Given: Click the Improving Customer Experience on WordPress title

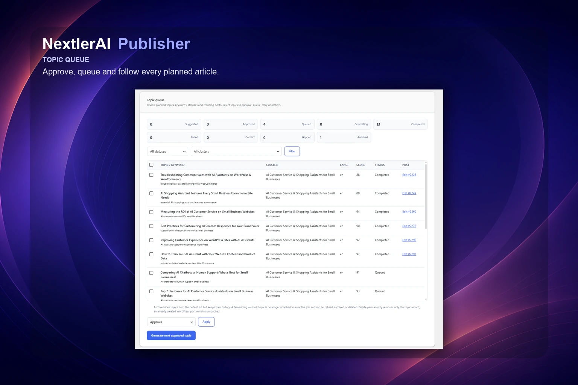Looking at the screenshot, I should [207, 240].
